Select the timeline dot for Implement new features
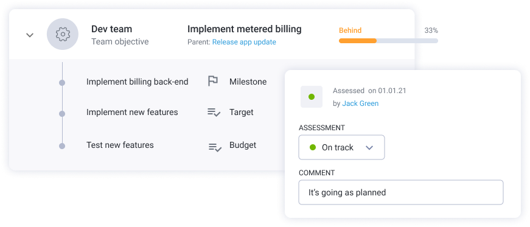Viewport: 530px width, 227px height. (x=62, y=114)
